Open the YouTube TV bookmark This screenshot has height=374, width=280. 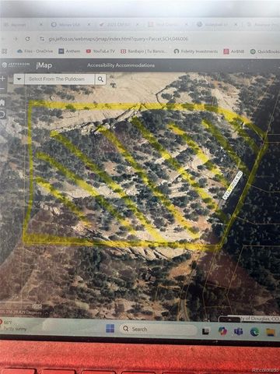click(100, 51)
